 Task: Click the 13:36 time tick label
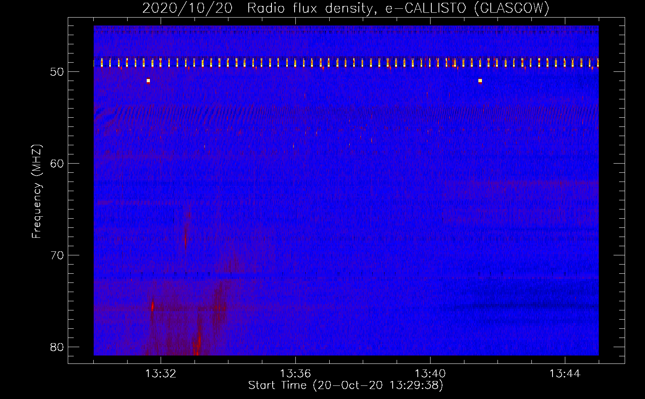pos(295,374)
